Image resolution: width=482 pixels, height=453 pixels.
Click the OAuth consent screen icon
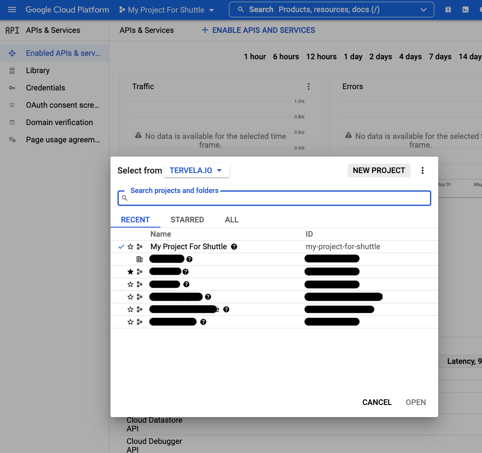pyautogui.click(x=12, y=105)
